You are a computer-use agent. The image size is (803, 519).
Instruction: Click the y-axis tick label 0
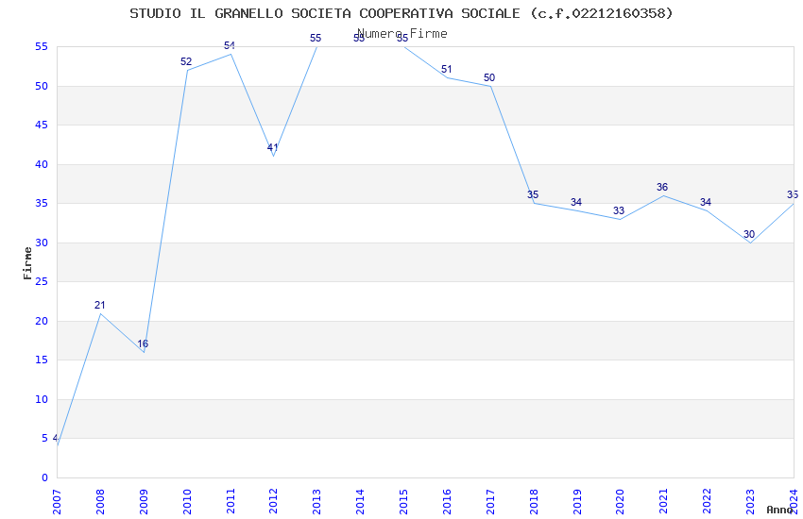pyautogui.click(x=45, y=478)
